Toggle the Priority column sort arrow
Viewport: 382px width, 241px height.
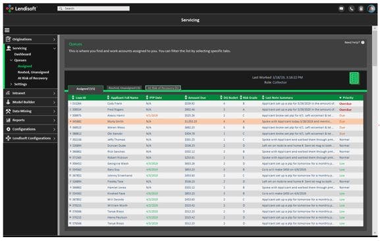[341, 97]
